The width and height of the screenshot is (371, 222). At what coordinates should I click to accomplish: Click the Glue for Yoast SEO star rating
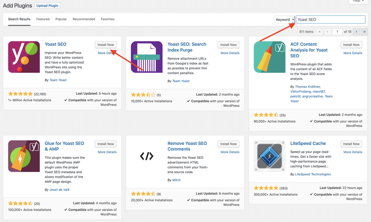pos(21,203)
